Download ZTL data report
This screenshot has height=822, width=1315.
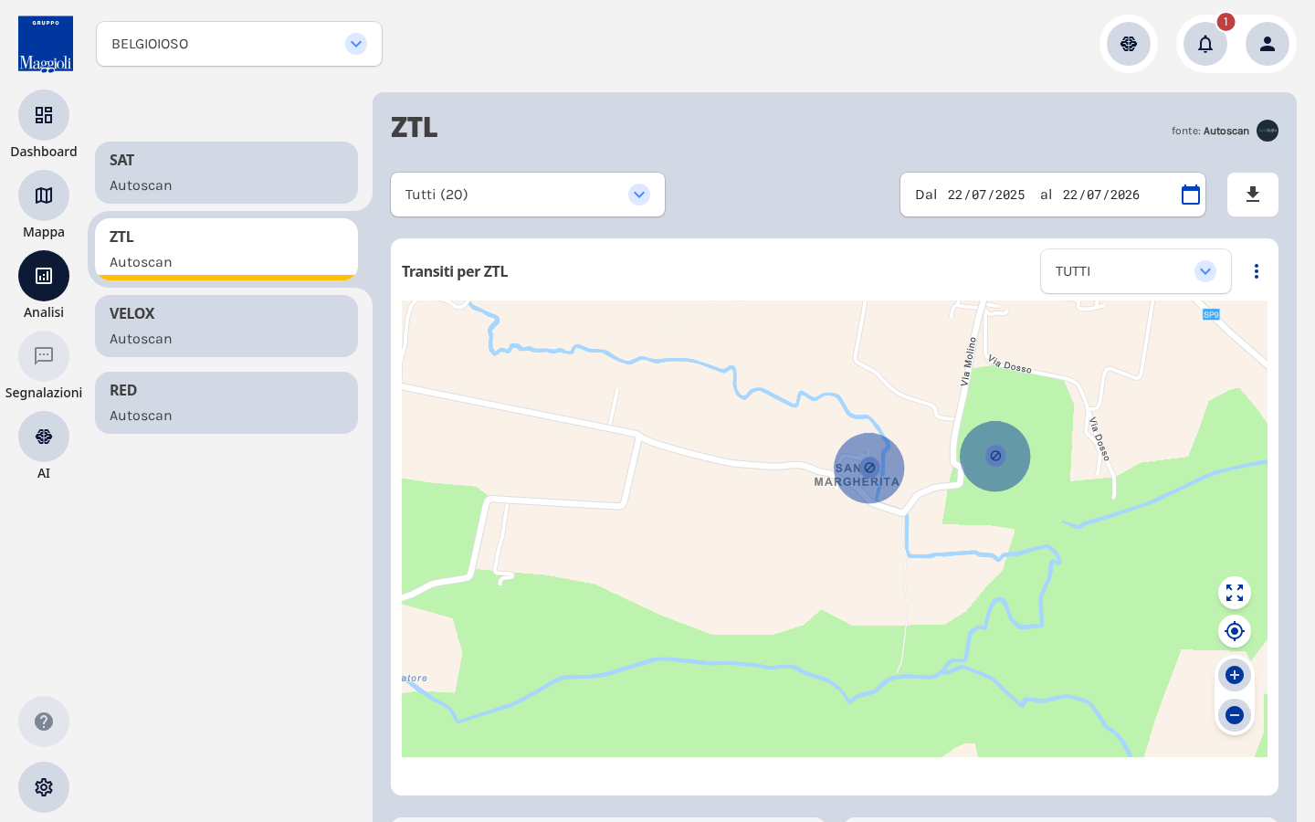coord(1253,195)
